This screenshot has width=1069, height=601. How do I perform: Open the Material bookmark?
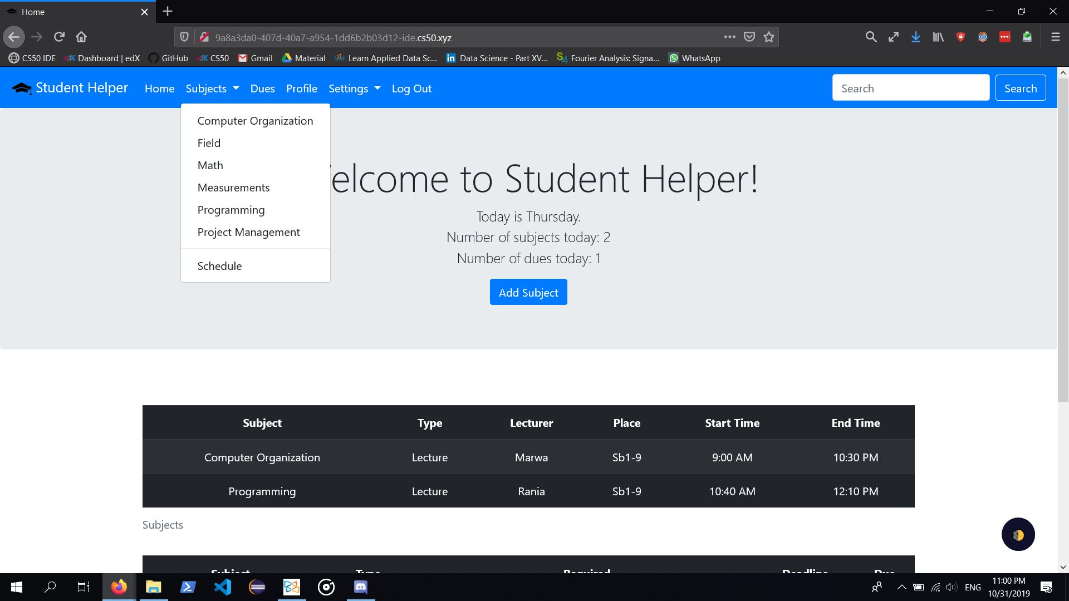pos(303,58)
